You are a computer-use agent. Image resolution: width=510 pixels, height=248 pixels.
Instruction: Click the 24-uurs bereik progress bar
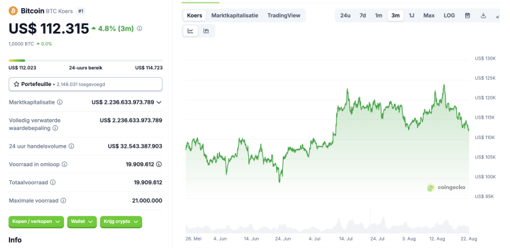click(x=86, y=60)
